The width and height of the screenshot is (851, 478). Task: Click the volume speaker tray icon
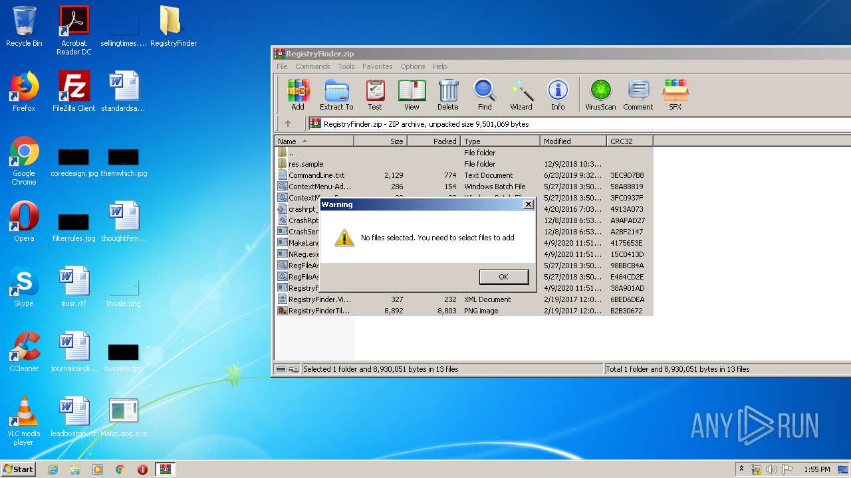[772, 469]
